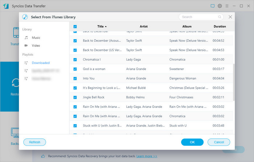Select the Downloaded playlist
Screen dimensions: 254x162
point(41,63)
